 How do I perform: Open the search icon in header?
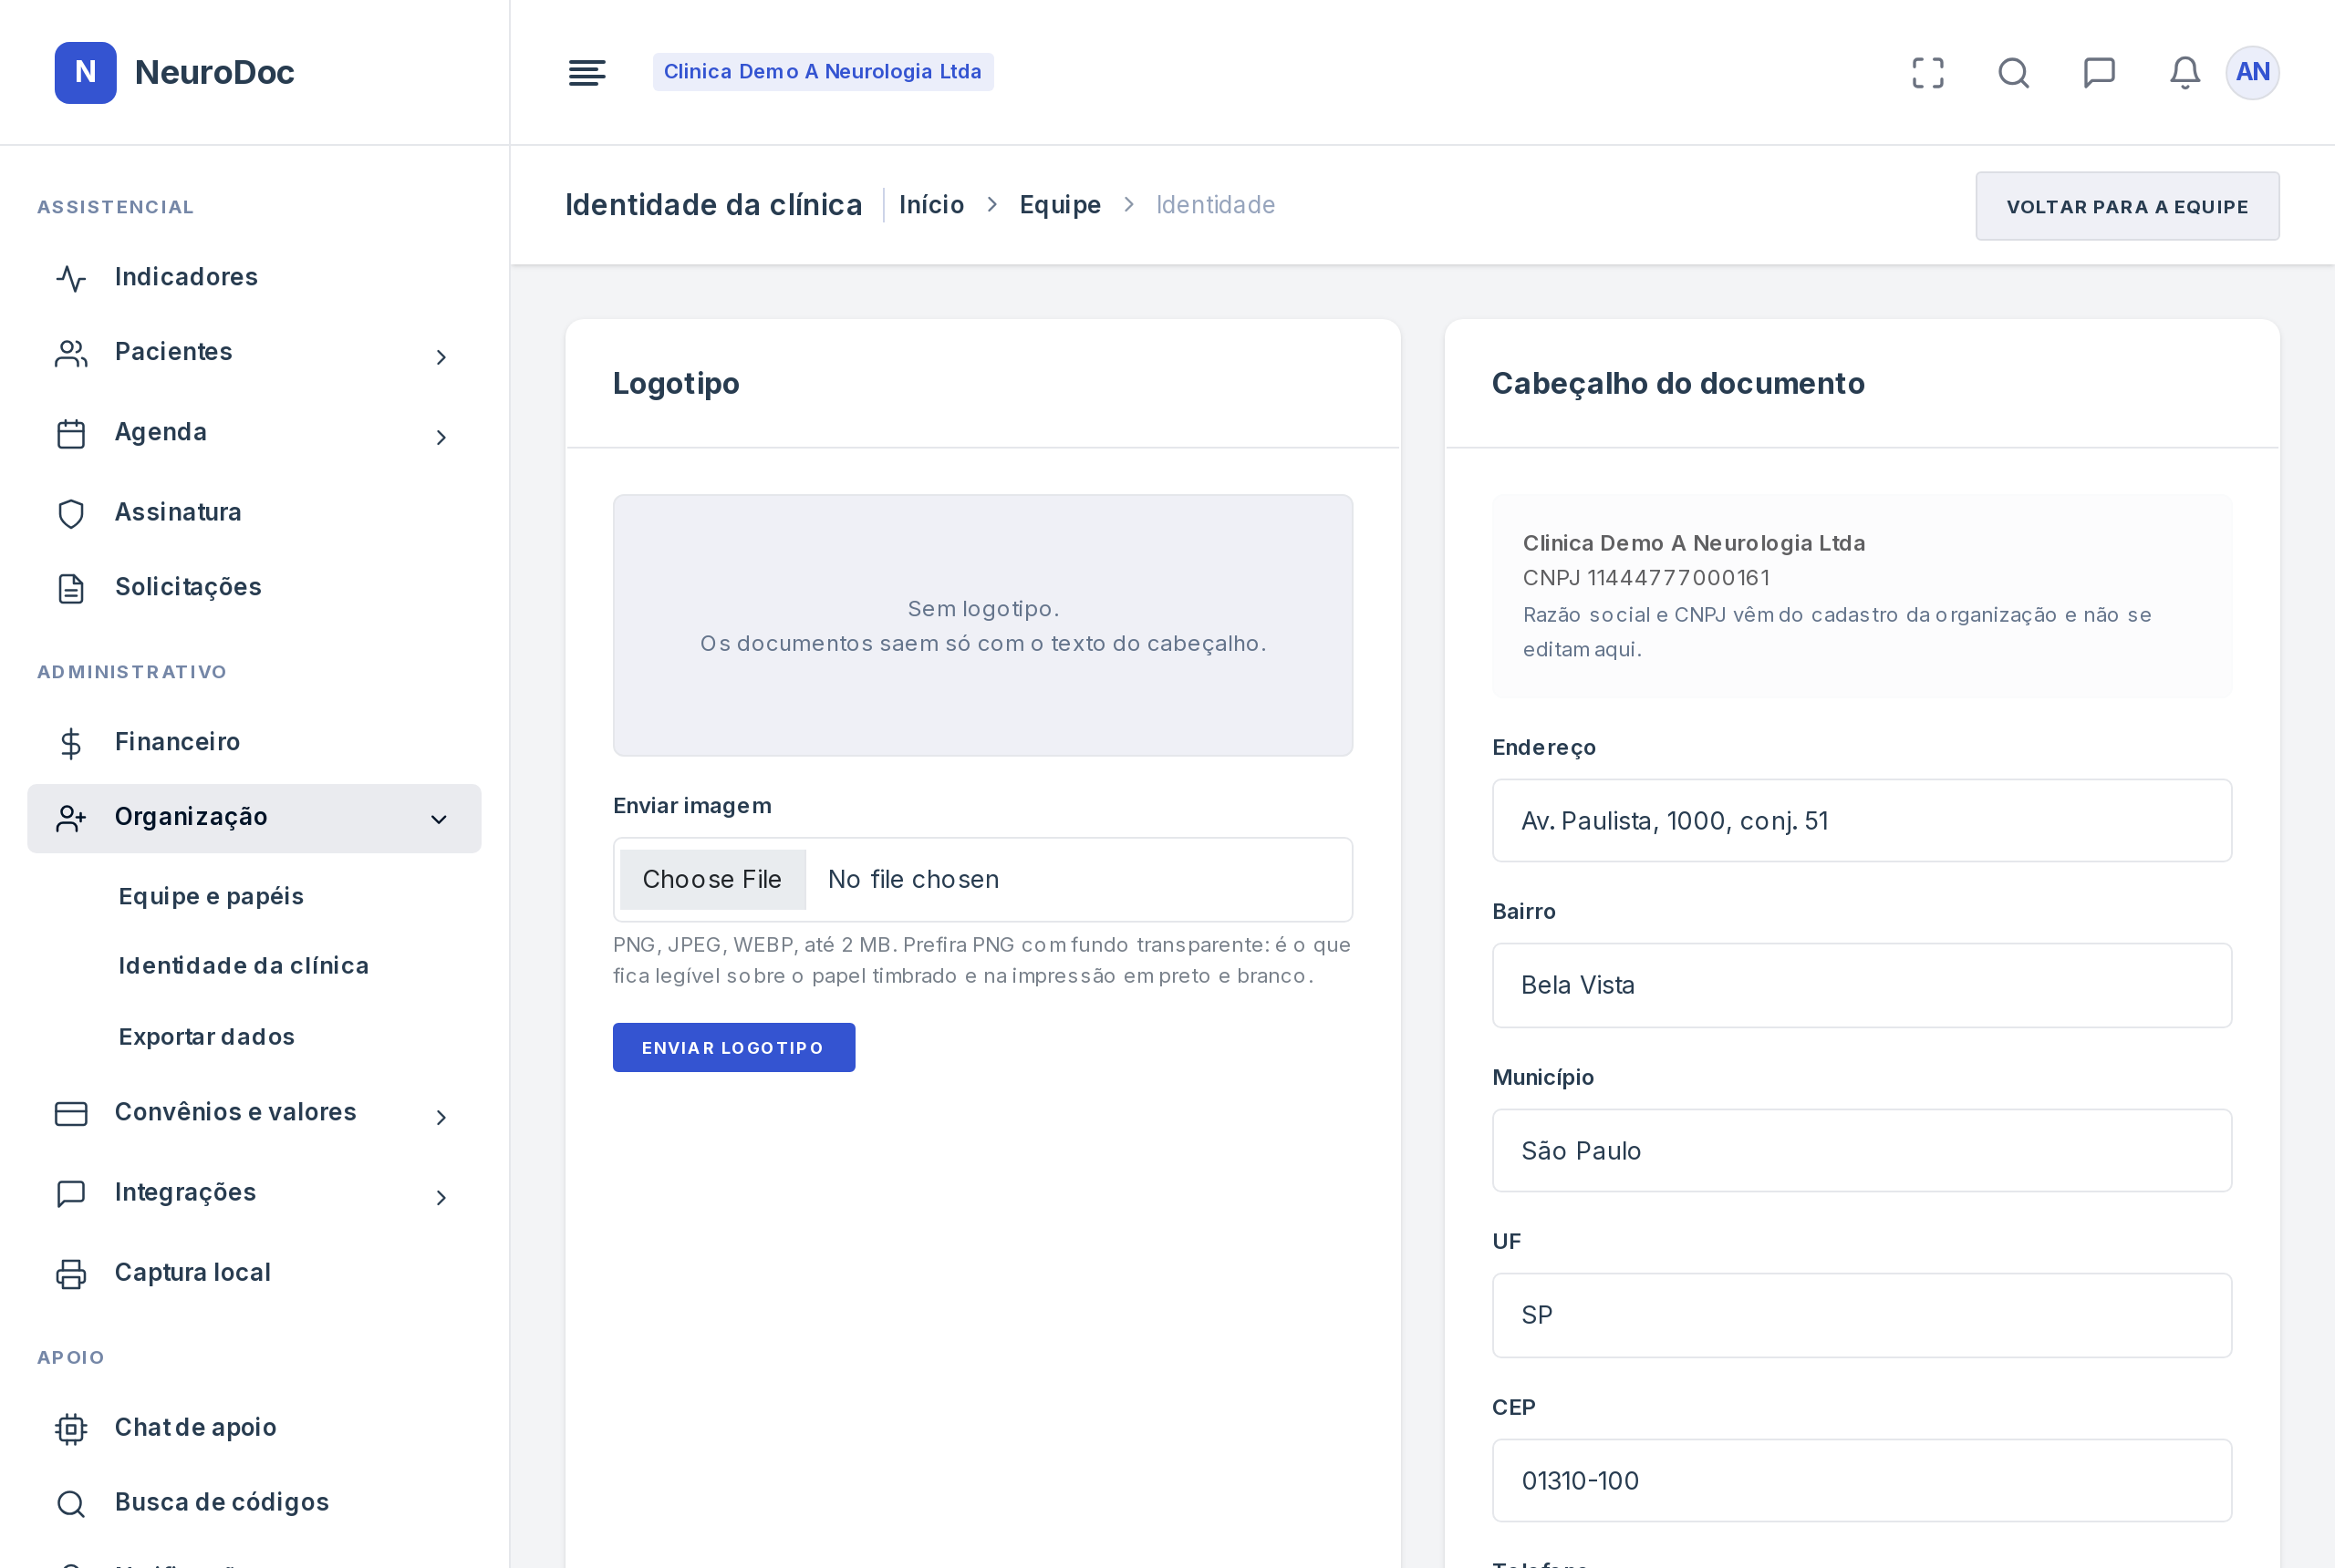pos(2013,72)
